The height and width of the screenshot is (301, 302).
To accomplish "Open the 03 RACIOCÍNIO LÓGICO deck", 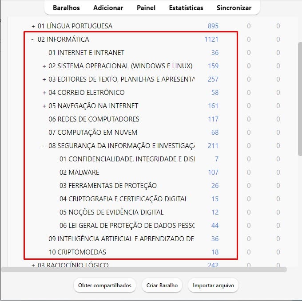I will coord(73,265).
